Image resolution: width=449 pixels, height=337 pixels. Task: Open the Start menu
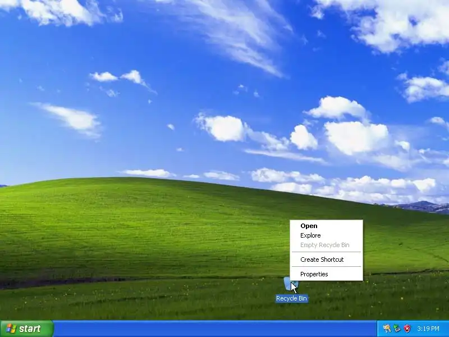26,329
